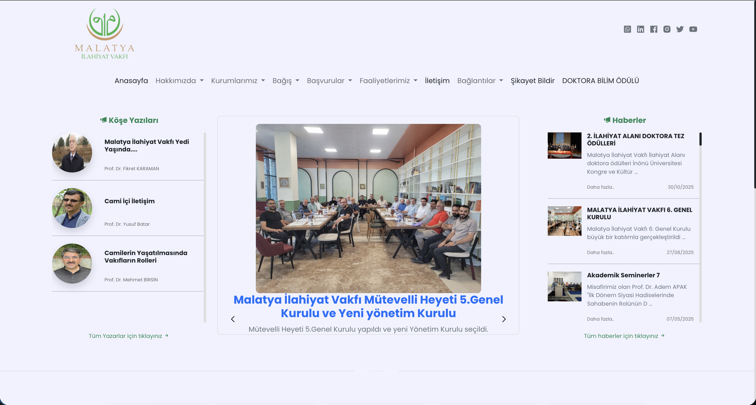756x405 pixels.
Task: Open the WhatsApp social icon
Action: pyautogui.click(x=628, y=29)
